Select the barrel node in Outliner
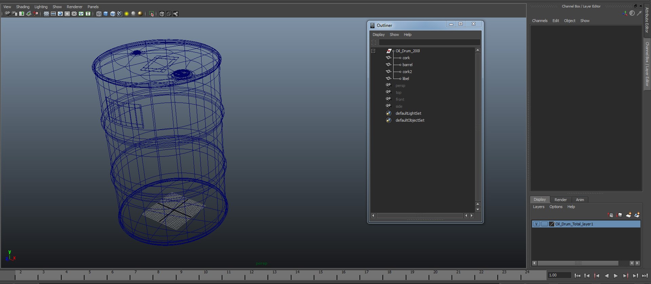 [407, 65]
